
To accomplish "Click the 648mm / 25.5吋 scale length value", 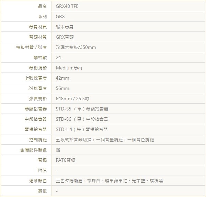I will (x=72, y=98).
